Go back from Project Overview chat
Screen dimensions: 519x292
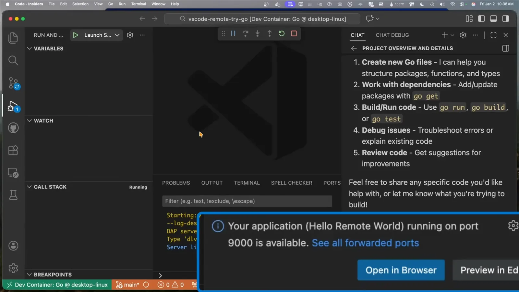(x=354, y=48)
